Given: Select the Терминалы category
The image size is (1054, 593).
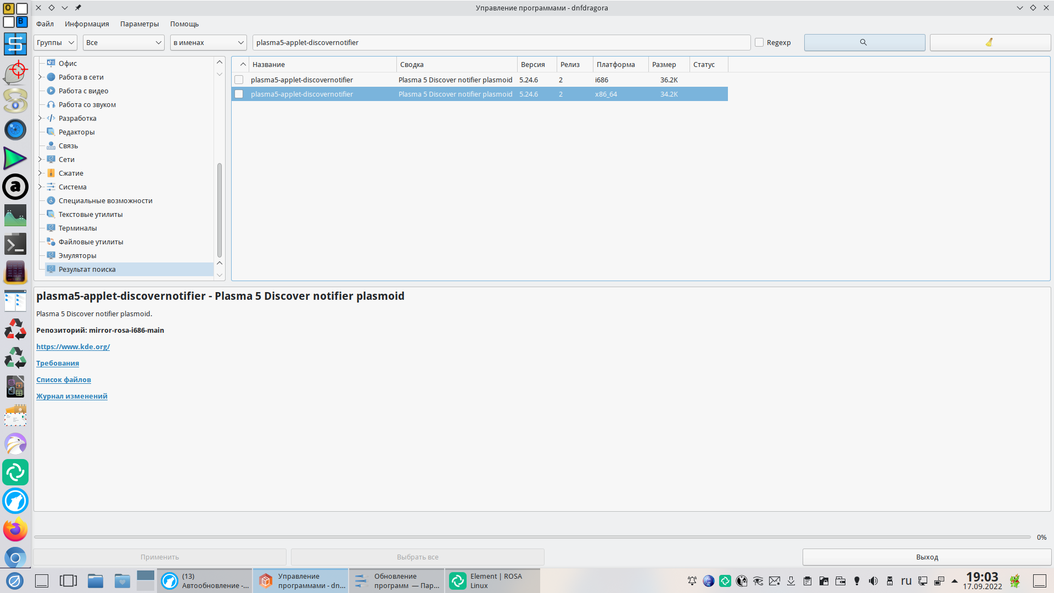Looking at the screenshot, I should click(77, 228).
